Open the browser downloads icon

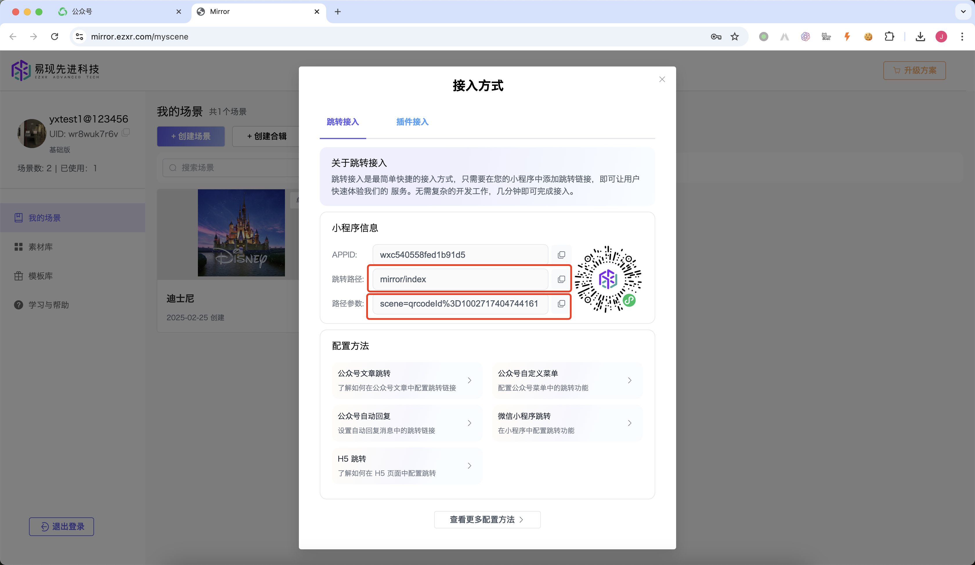click(x=920, y=36)
